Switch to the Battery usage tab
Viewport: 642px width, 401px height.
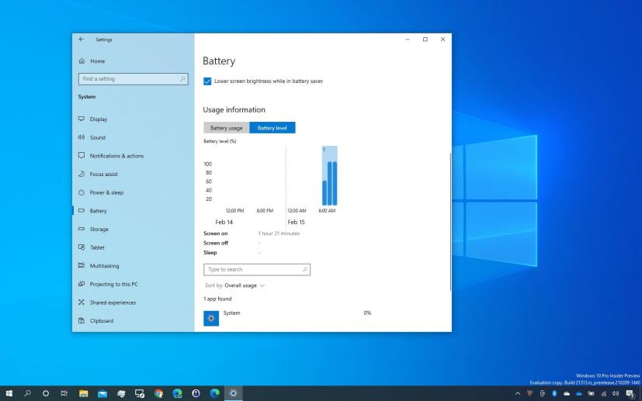coord(227,128)
